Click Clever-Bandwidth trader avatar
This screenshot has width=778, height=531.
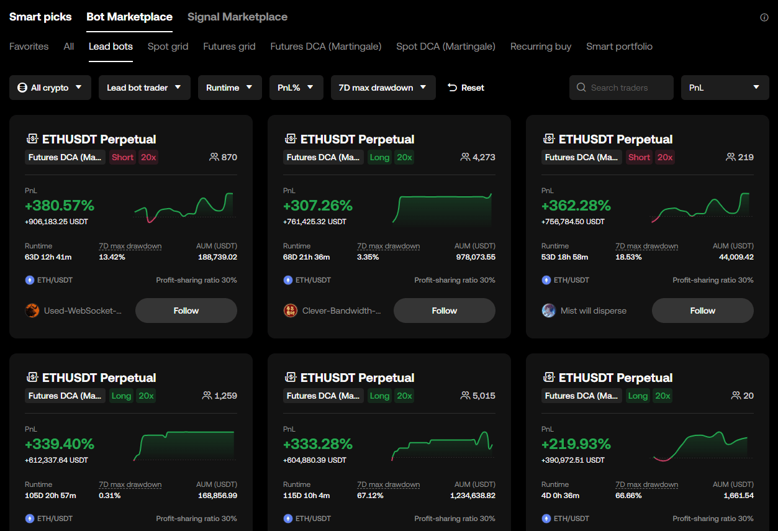(290, 311)
